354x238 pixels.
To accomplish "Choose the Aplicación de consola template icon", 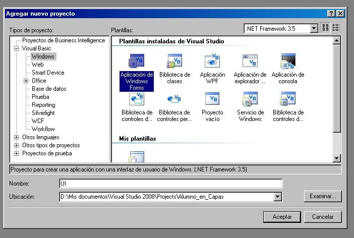I will point(288,61).
